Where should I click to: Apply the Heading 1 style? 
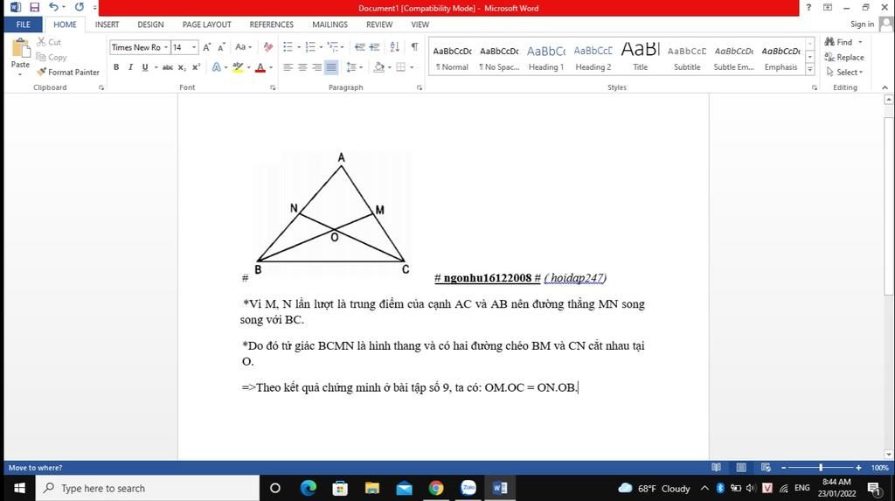(545, 57)
